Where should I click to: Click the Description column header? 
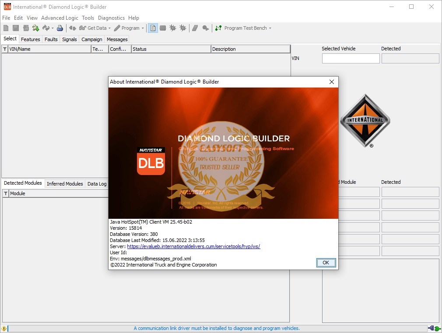coord(251,49)
